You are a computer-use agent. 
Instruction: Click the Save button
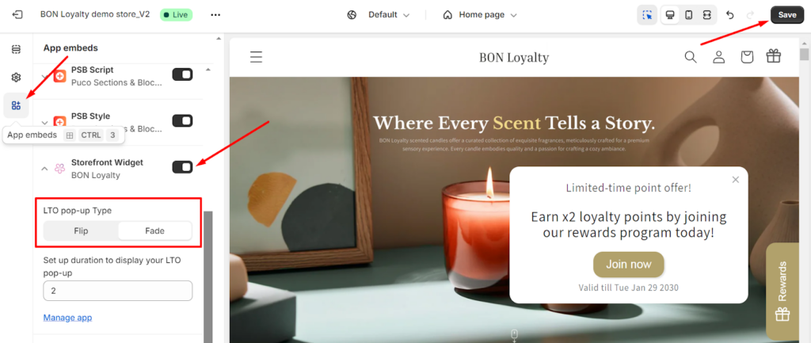coord(787,15)
